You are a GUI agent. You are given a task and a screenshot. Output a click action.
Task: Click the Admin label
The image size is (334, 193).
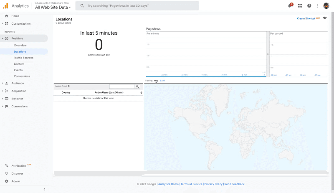coord(15,181)
